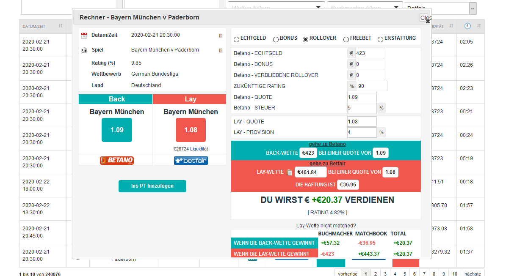Select the ECHTGELD radio option

coord(236,39)
